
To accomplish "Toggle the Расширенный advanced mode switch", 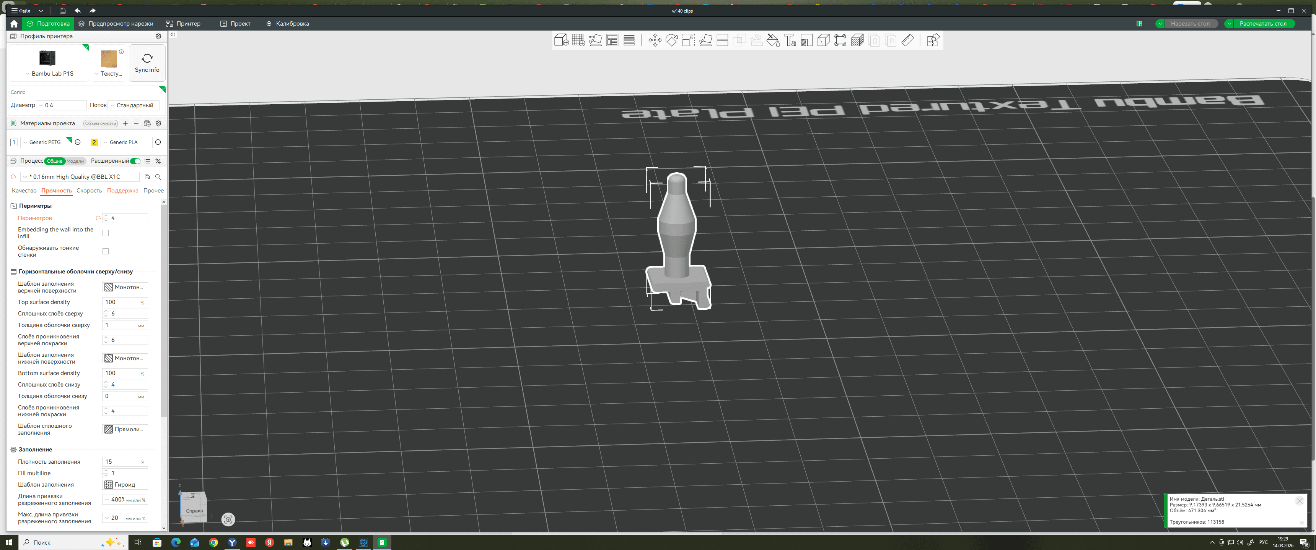I will point(135,161).
